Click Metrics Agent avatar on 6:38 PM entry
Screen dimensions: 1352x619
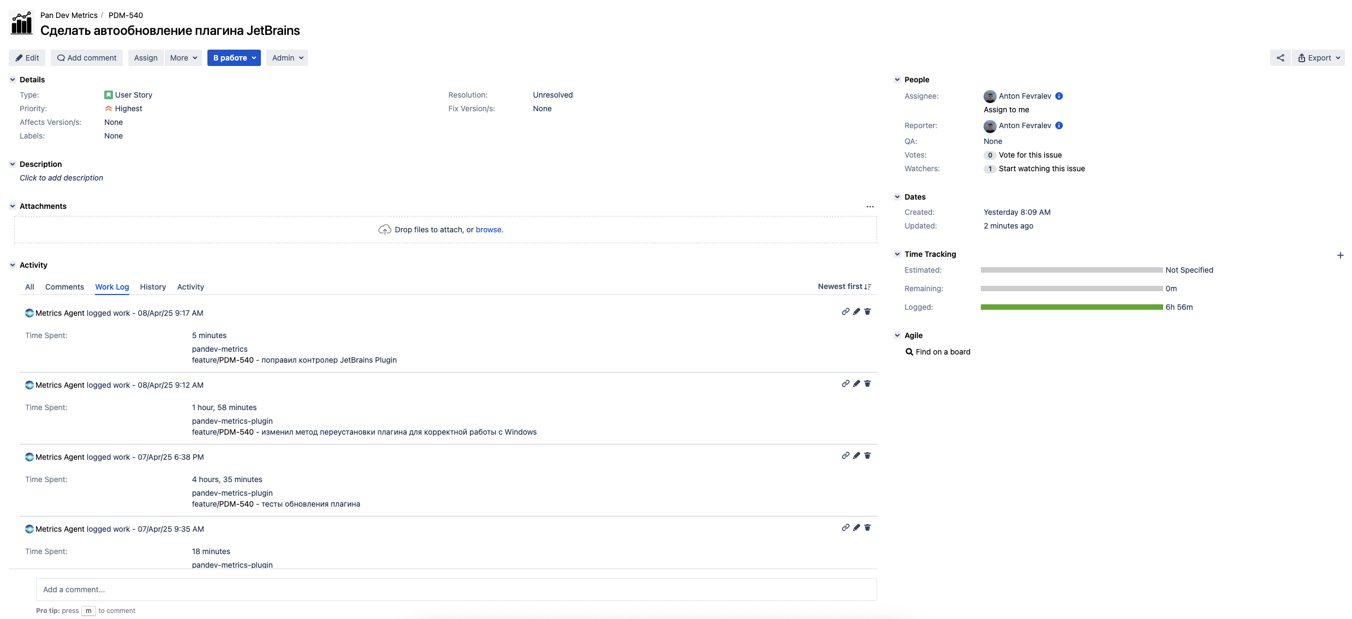point(29,457)
